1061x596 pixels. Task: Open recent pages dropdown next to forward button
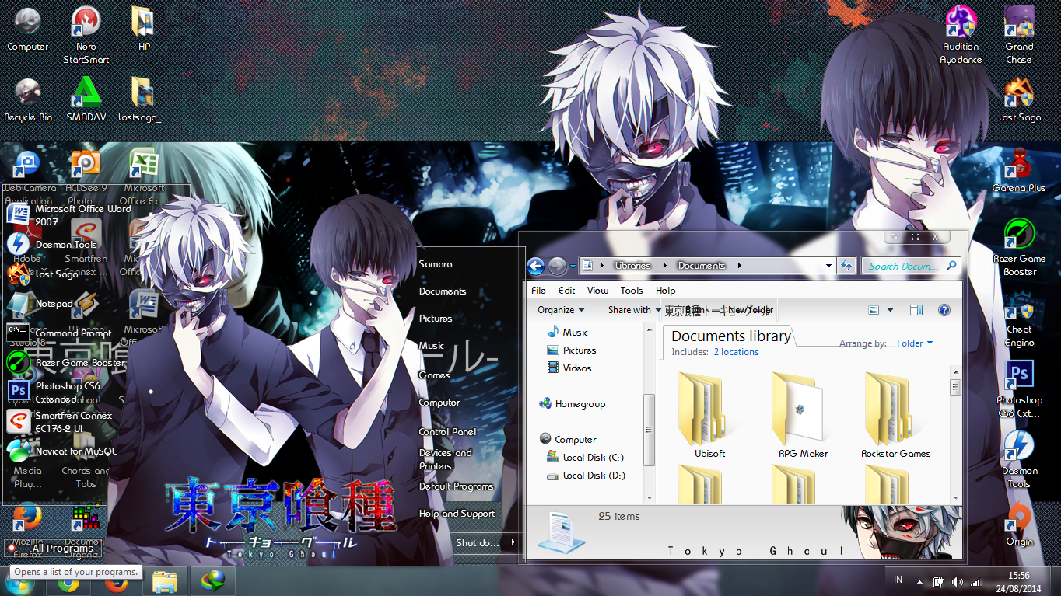tap(573, 266)
